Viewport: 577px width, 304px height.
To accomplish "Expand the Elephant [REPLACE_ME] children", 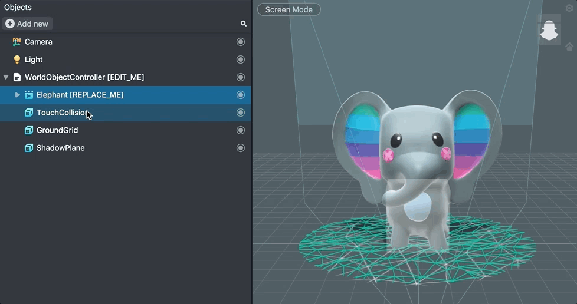I will pyautogui.click(x=18, y=95).
